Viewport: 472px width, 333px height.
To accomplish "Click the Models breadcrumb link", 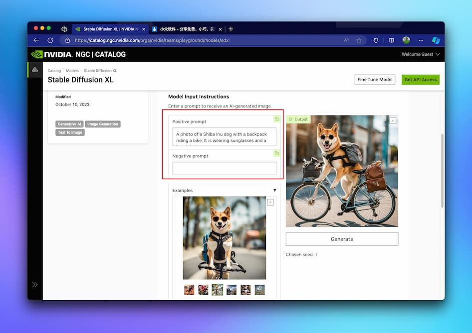I will point(72,71).
